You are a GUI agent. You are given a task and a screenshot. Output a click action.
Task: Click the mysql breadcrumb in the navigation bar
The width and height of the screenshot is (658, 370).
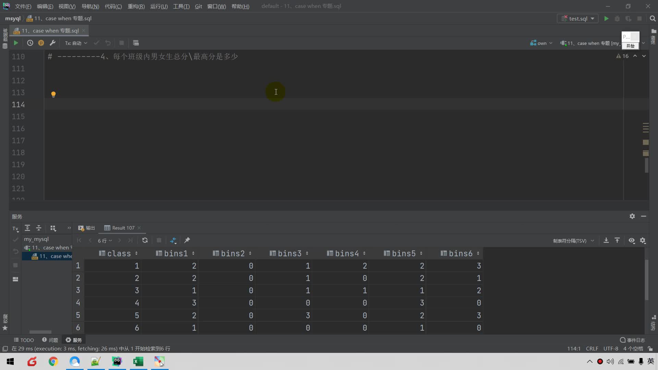point(13,18)
